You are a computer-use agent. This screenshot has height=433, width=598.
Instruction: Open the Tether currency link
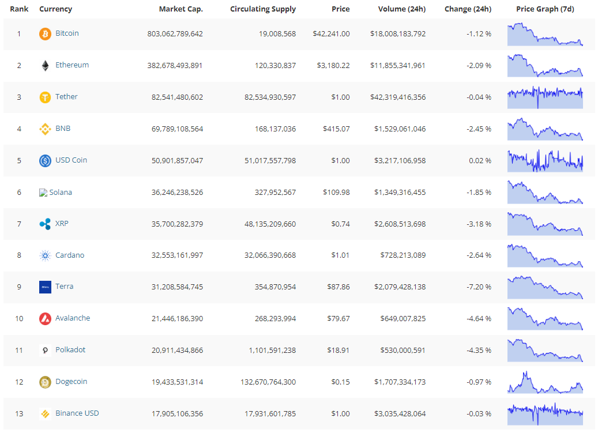pyautogui.click(x=66, y=96)
